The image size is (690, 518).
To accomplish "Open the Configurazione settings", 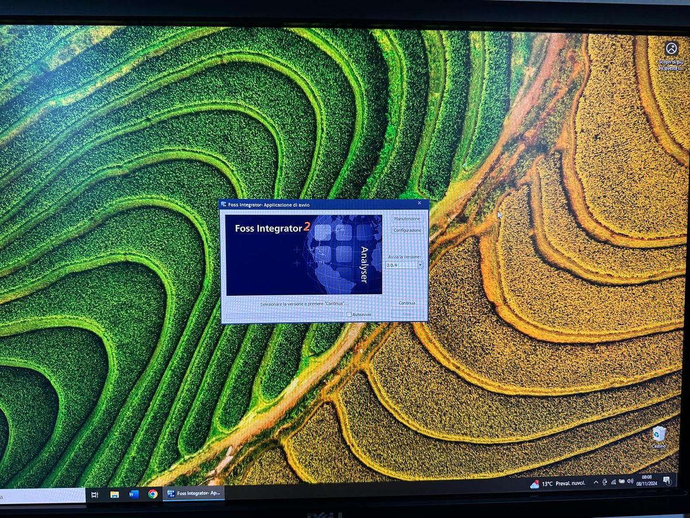I will tap(407, 230).
